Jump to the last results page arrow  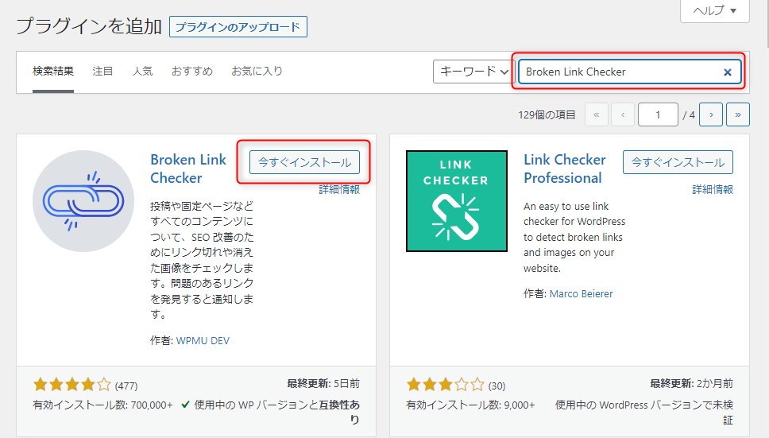(x=738, y=114)
